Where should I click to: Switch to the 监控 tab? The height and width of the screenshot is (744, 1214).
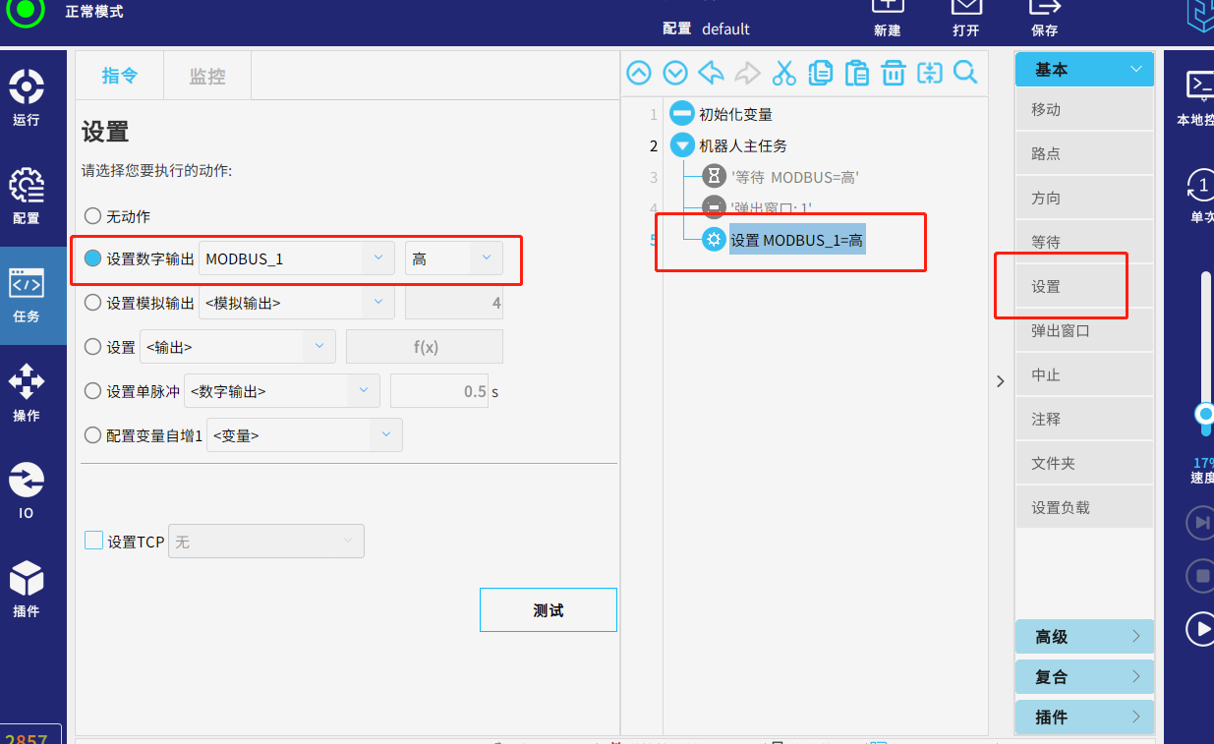(x=207, y=77)
